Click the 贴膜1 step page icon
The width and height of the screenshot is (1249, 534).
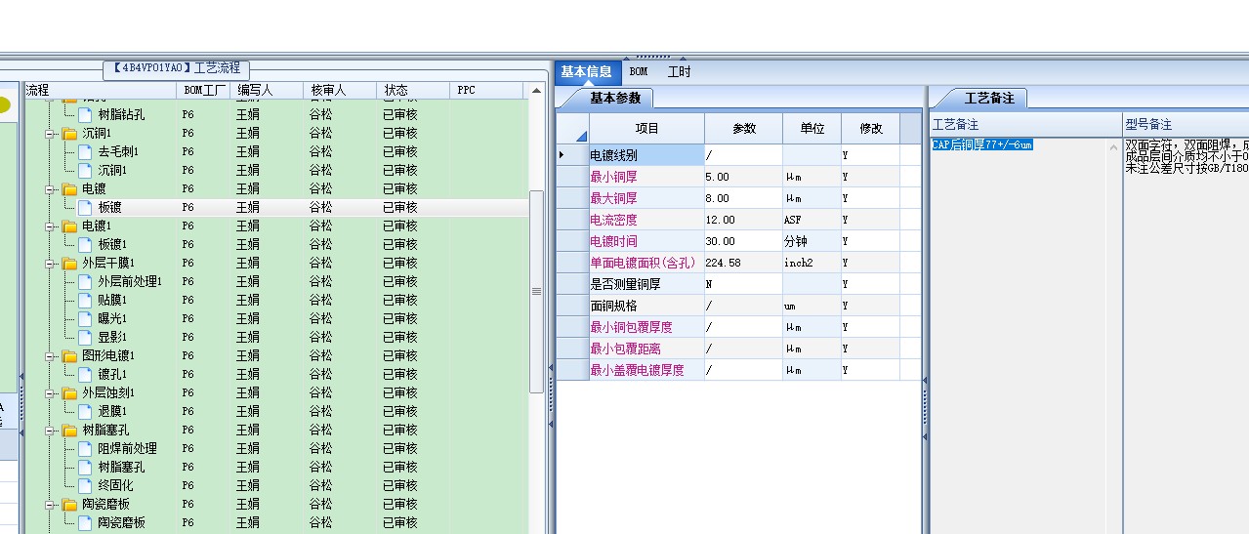pos(85,300)
